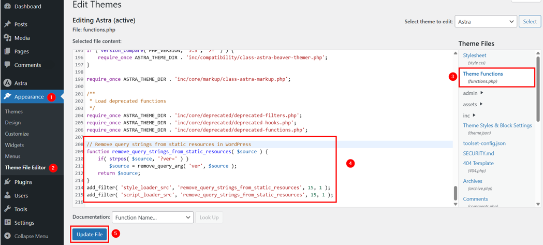Click the Appearance paintbrush icon
543x245 pixels.
click(7, 97)
